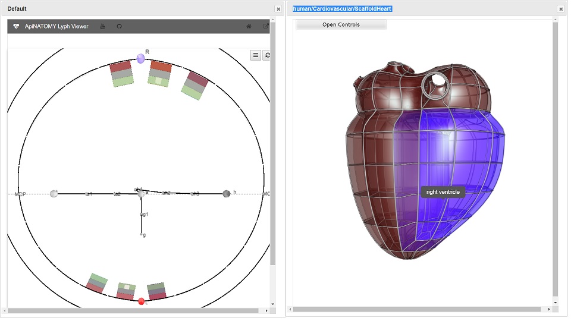Open the GitHub repository icon
This screenshot has height=321, width=571.
coord(119,26)
